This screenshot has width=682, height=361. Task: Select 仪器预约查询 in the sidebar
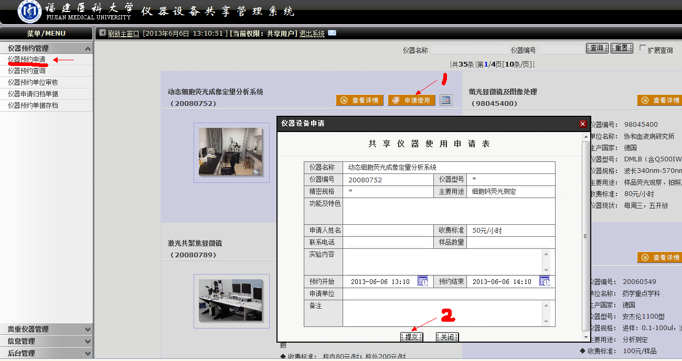[26, 71]
